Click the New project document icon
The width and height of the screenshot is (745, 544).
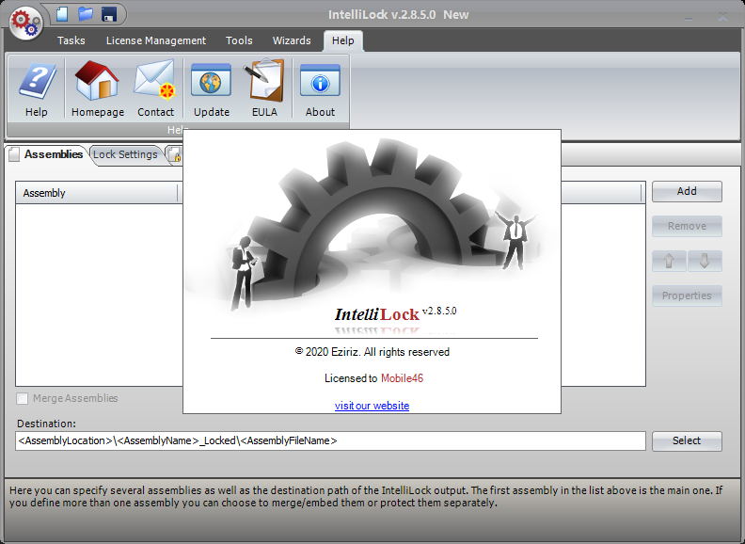click(x=62, y=14)
